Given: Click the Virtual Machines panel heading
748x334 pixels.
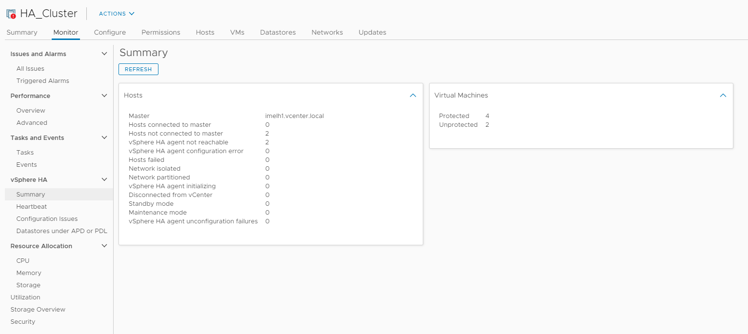Looking at the screenshot, I should 461,96.
